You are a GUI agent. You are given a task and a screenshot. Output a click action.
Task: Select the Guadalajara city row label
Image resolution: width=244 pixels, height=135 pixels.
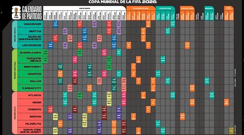tap(30, 52)
